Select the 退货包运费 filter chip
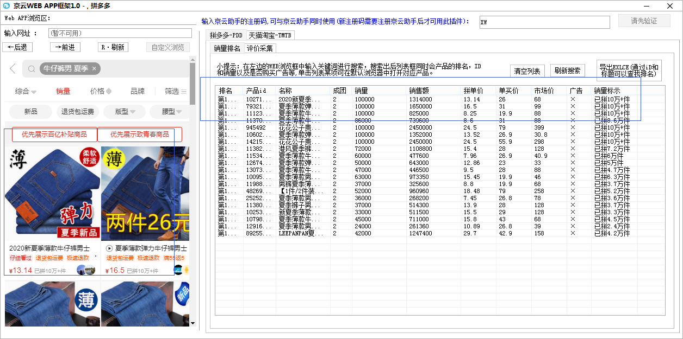Screen dimensions: 683x339 tap(78, 112)
